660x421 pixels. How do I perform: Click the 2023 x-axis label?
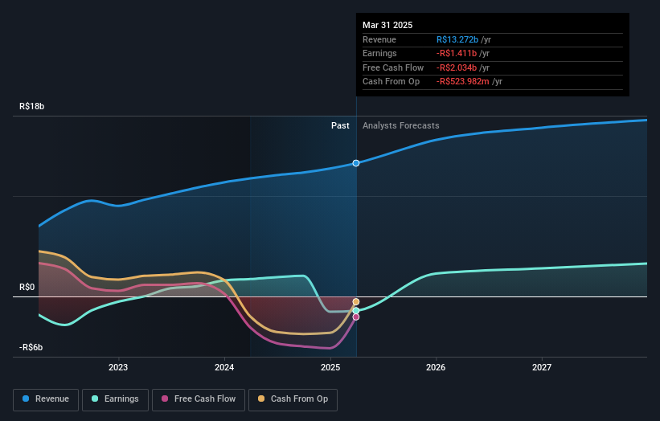tap(118, 368)
